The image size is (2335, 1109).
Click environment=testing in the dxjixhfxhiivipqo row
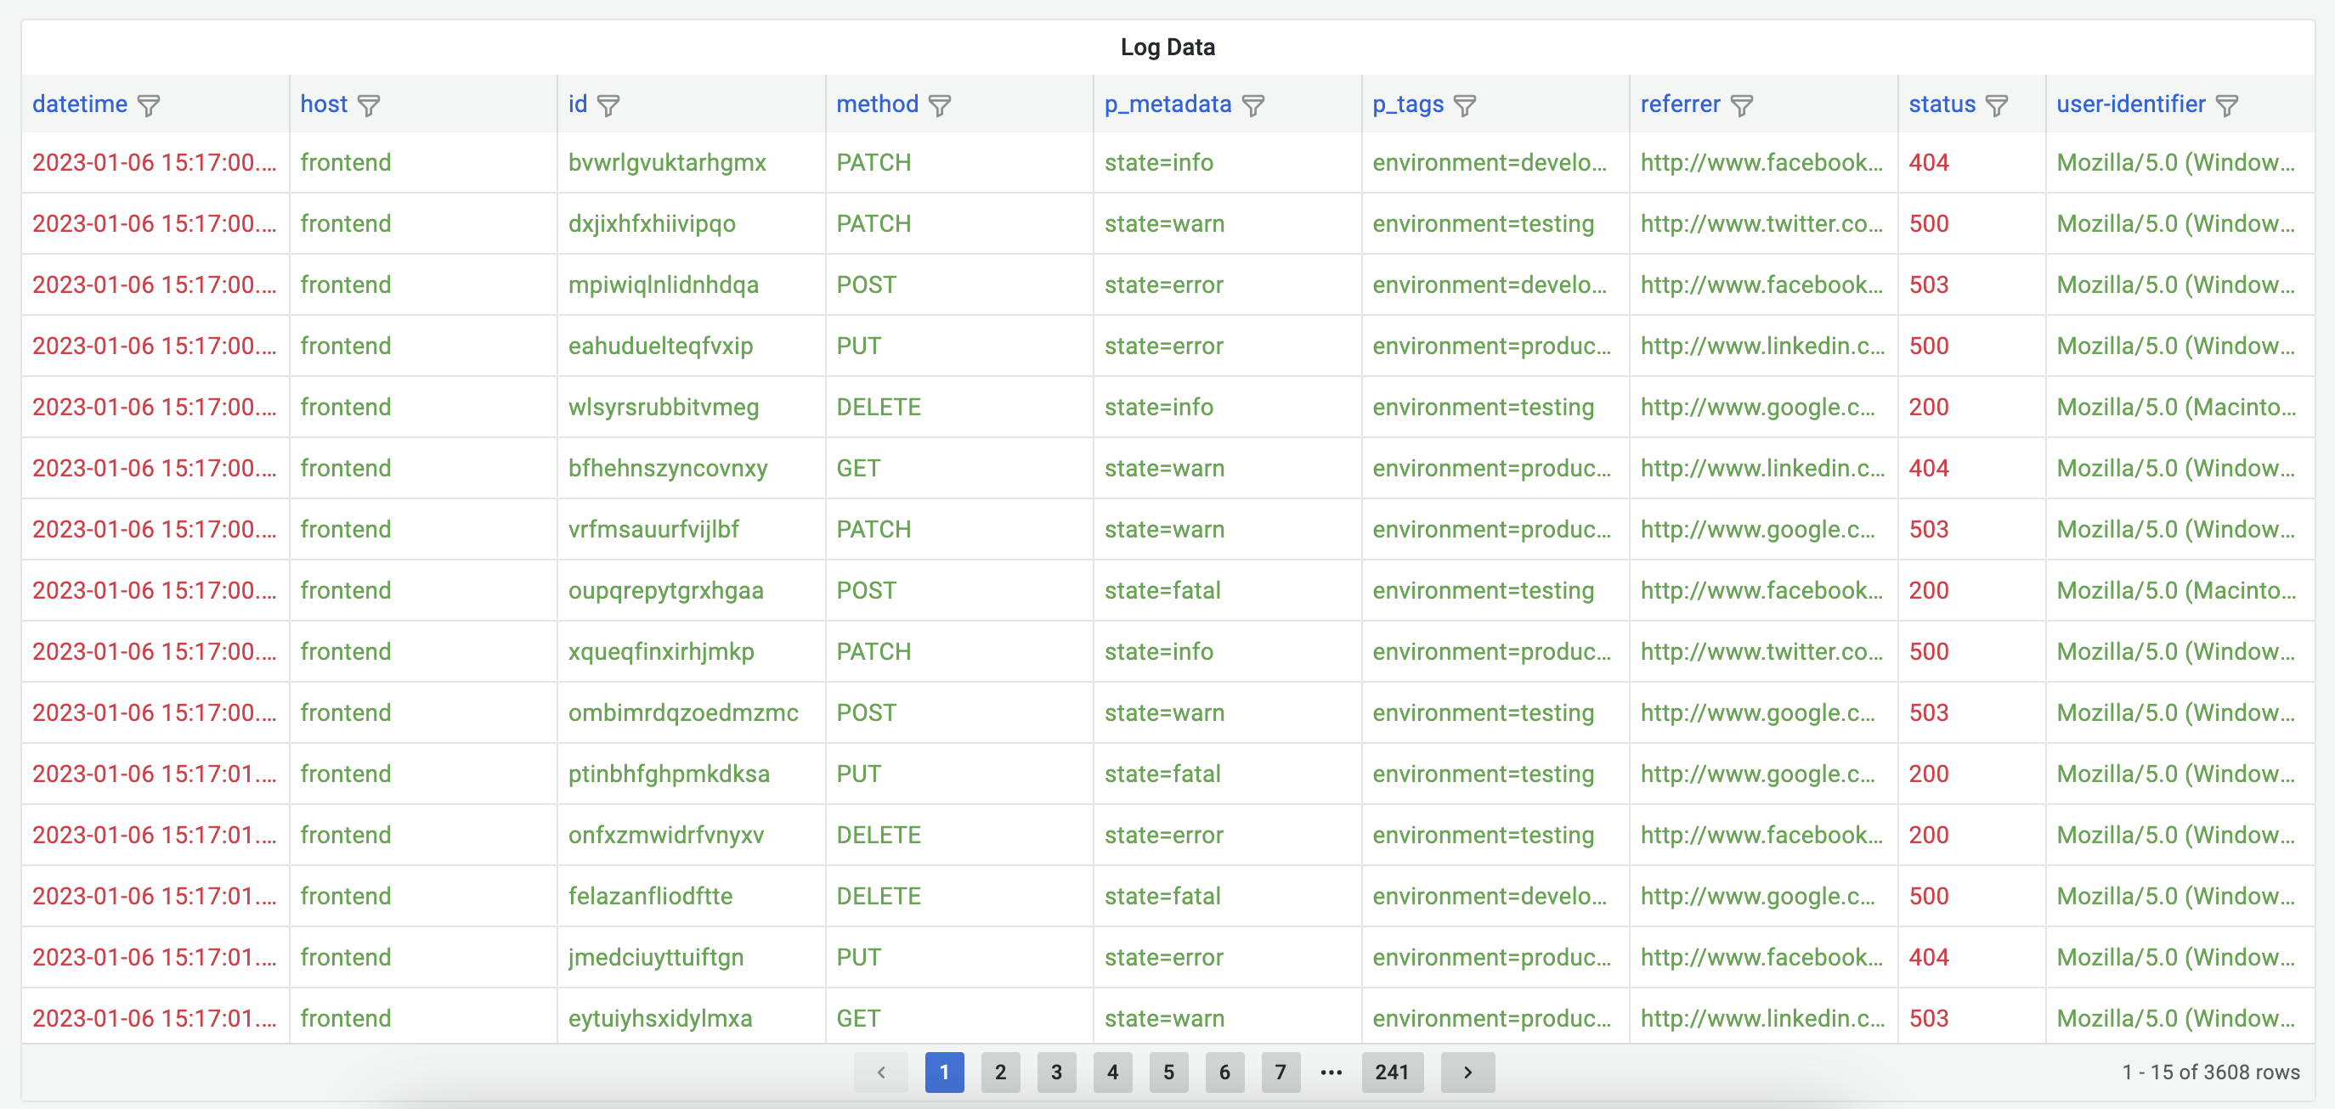[1483, 224]
